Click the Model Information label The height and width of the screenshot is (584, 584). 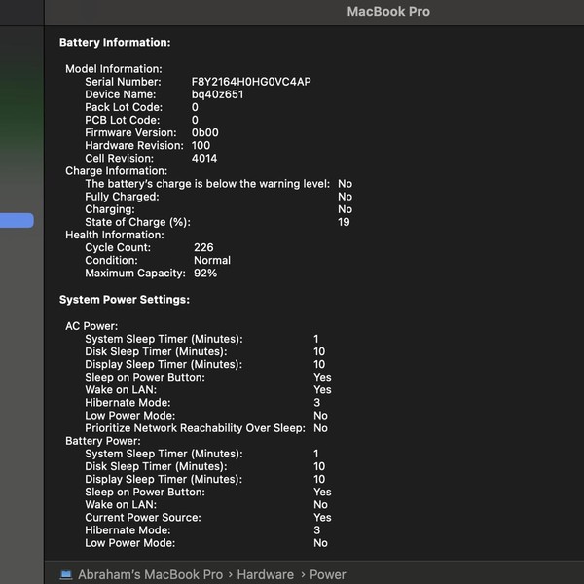click(x=114, y=69)
